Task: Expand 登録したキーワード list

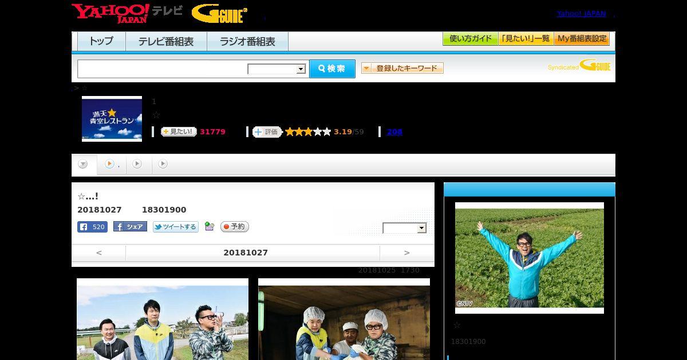Action: (x=402, y=68)
